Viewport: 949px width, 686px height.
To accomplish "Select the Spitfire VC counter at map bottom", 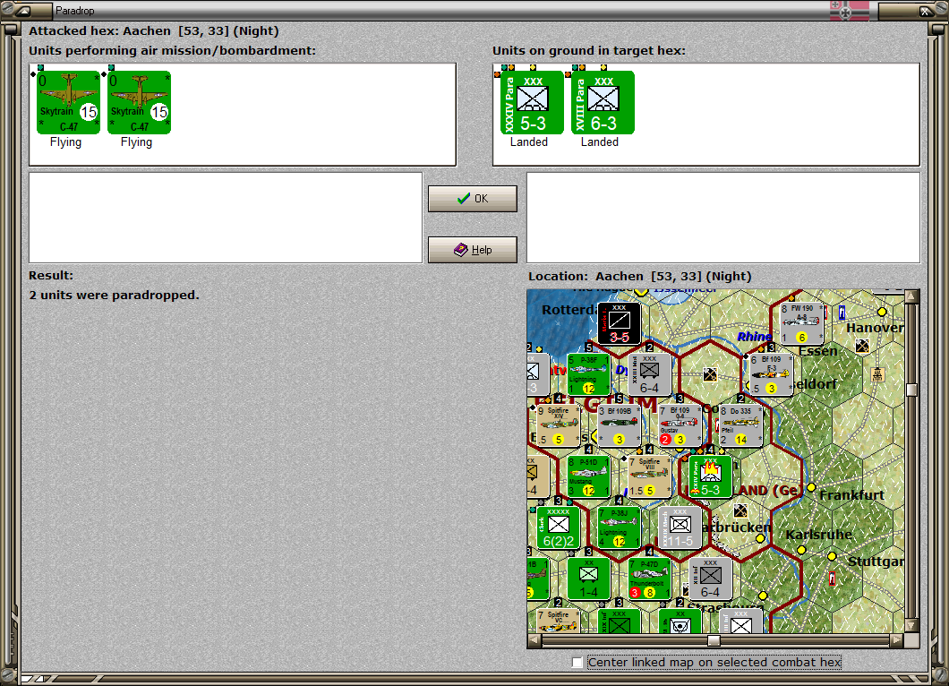I will (x=558, y=621).
